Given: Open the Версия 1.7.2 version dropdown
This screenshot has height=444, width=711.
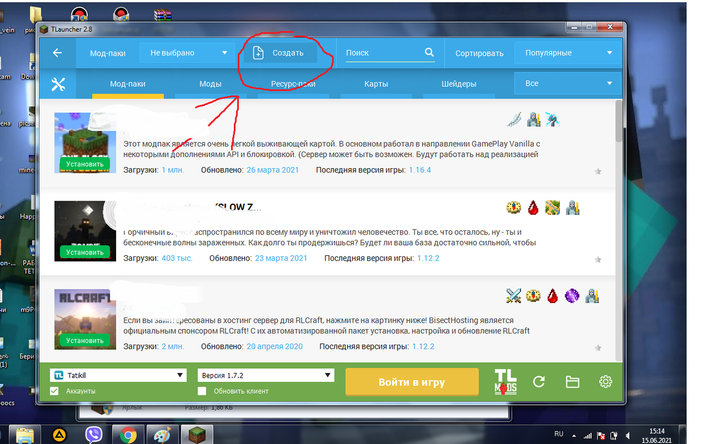Looking at the screenshot, I should [265, 375].
